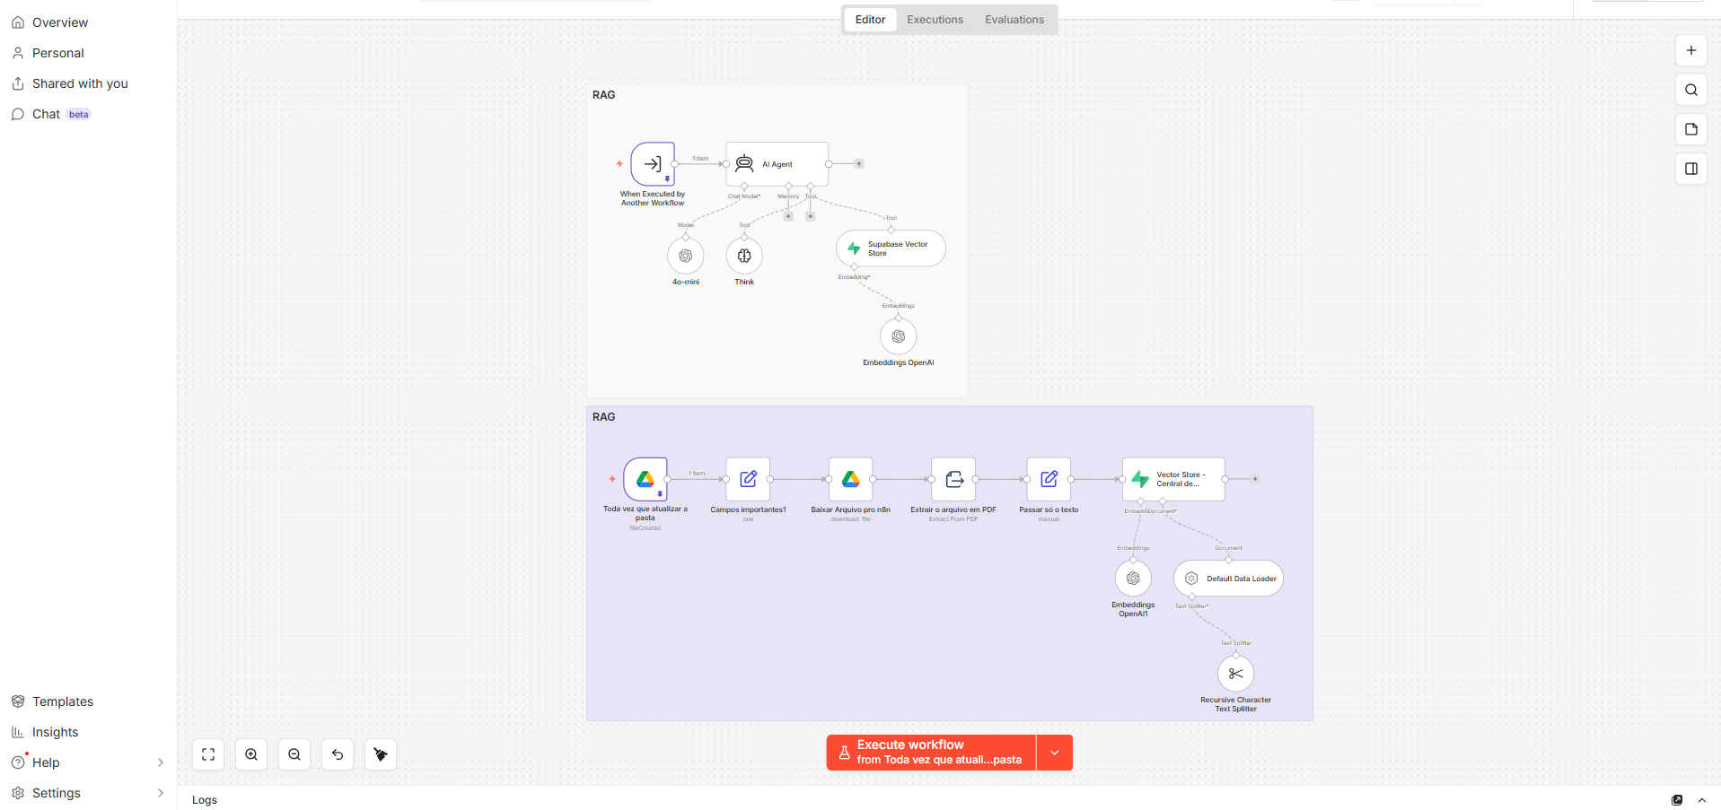Click the Think tool node
The height and width of the screenshot is (810, 1721).
tap(744, 256)
